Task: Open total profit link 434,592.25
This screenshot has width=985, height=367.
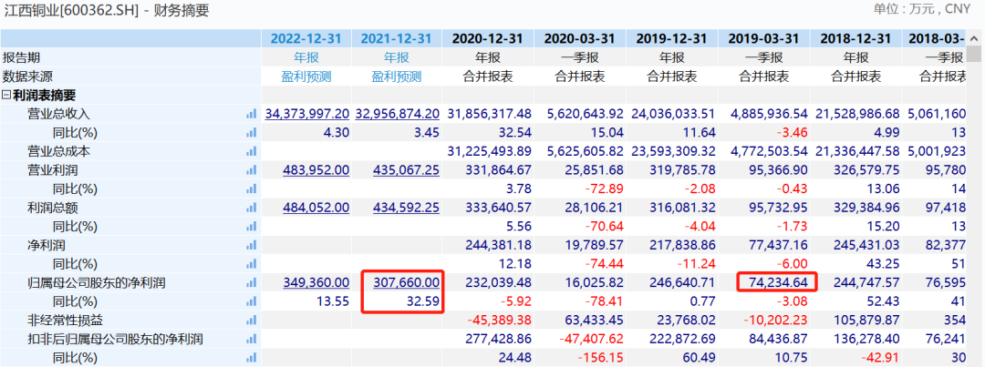Action: 407,209
